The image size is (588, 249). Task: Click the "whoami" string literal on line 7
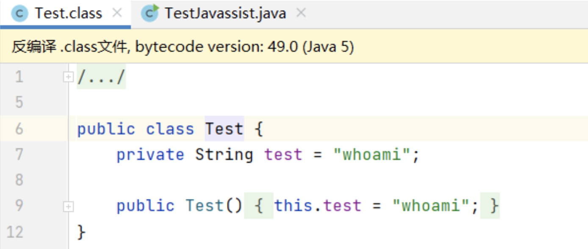372,155
